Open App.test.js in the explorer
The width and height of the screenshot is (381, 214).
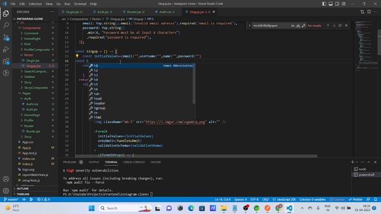tap(29, 153)
